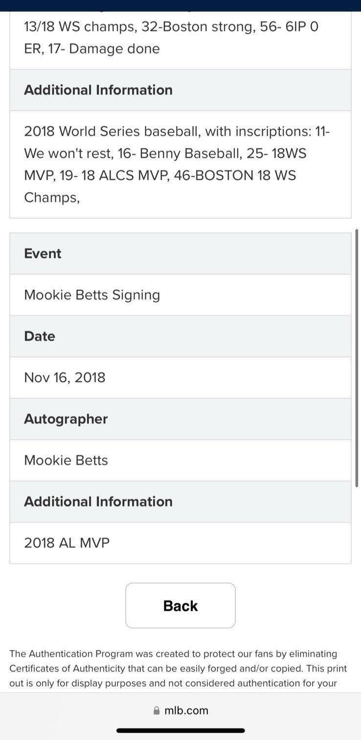
Task: Select the Autographer header row
Action: (x=180, y=419)
